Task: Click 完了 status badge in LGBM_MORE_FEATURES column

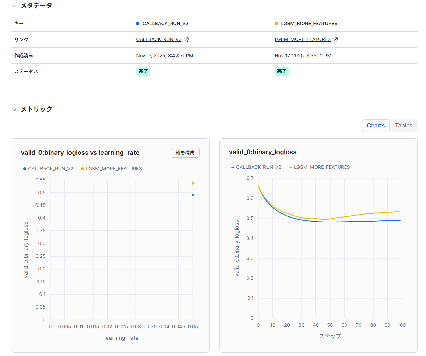Action: tap(282, 71)
